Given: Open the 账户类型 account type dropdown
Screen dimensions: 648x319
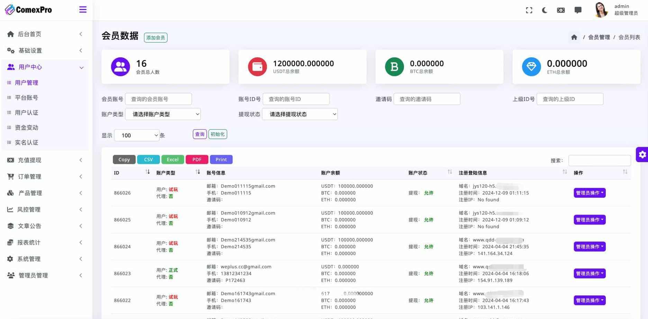Looking at the screenshot, I should 163,114.
